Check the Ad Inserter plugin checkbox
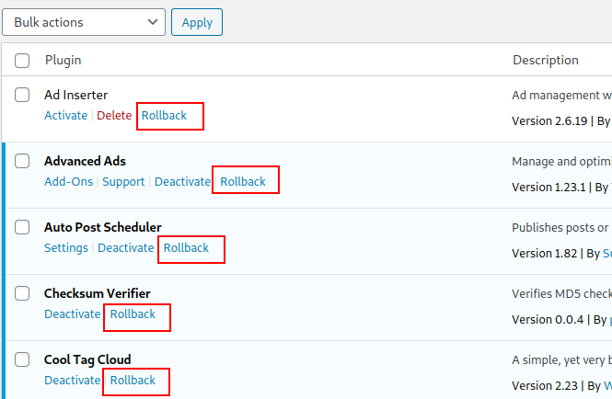 tap(22, 95)
